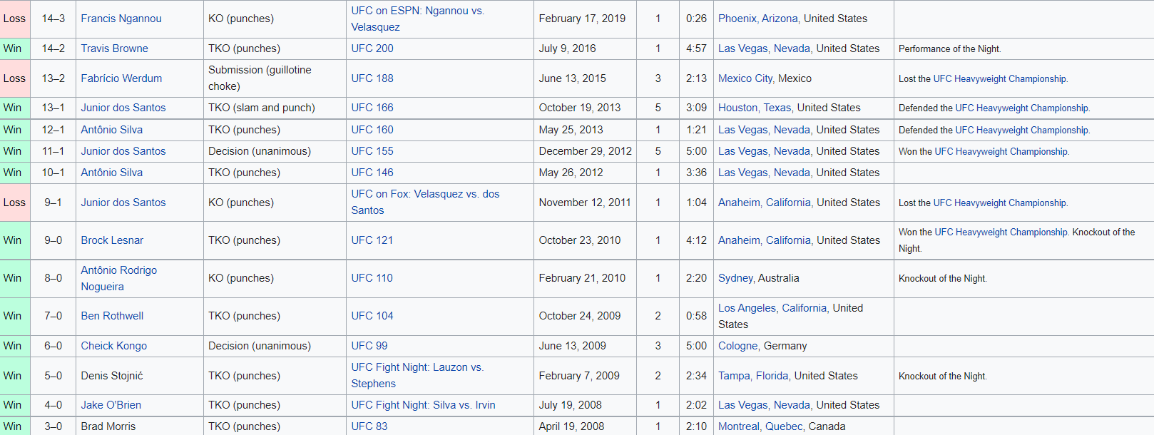The height and width of the screenshot is (435, 1154).
Task: Open UFC Heavyweight Championship link in UFC 166 row
Action: click(1022, 108)
